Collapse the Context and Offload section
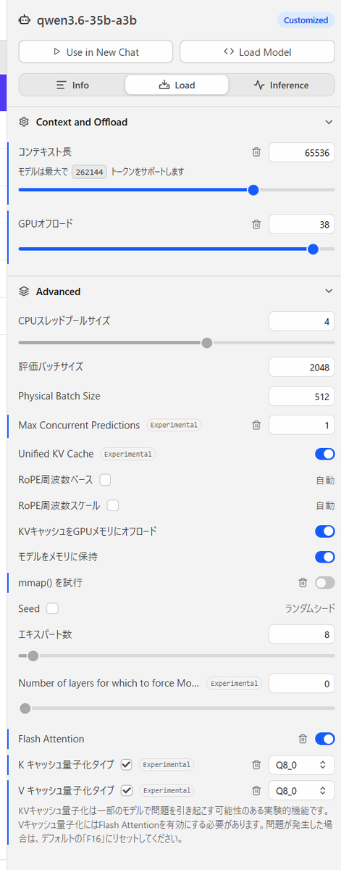The height and width of the screenshot is (870, 341). tap(329, 123)
